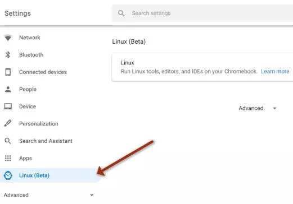Expand the sidebar Advanced section arrow
The image size is (293, 204).
(92, 195)
